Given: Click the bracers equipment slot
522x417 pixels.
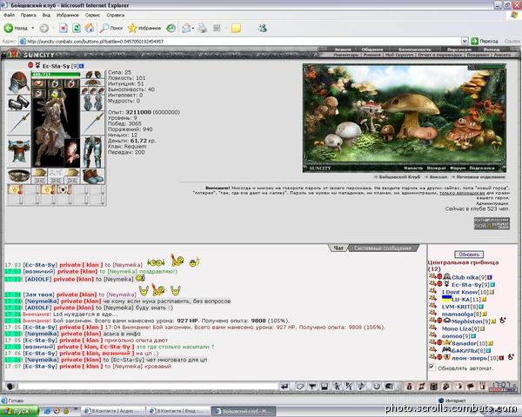Looking at the screenshot, I should pos(18,103).
